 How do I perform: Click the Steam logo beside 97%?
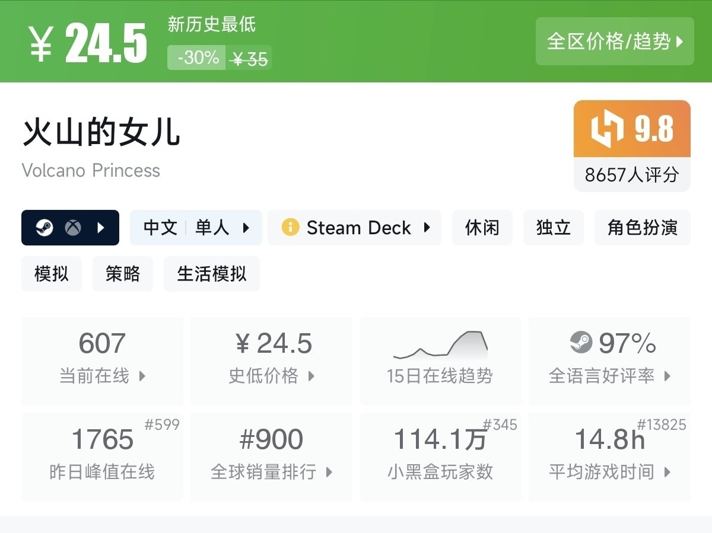point(581,343)
